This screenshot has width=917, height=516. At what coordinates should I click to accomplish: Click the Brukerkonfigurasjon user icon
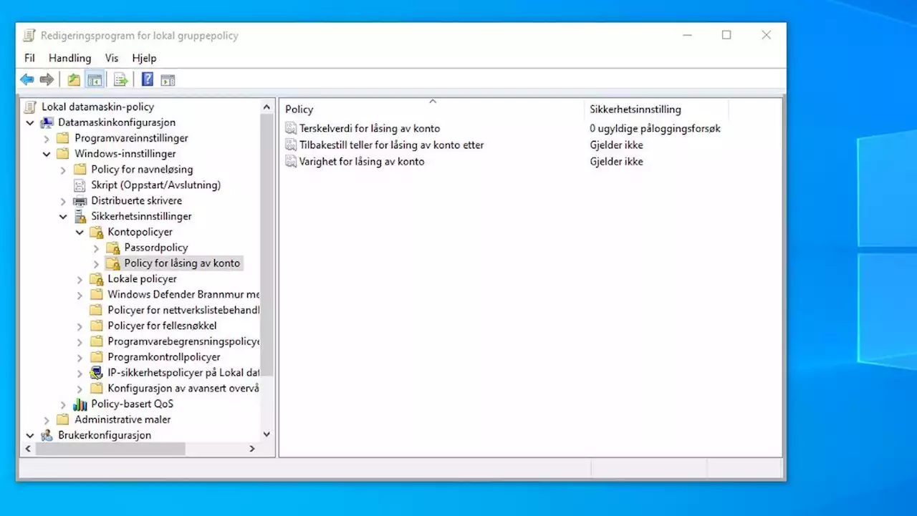(47, 435)
